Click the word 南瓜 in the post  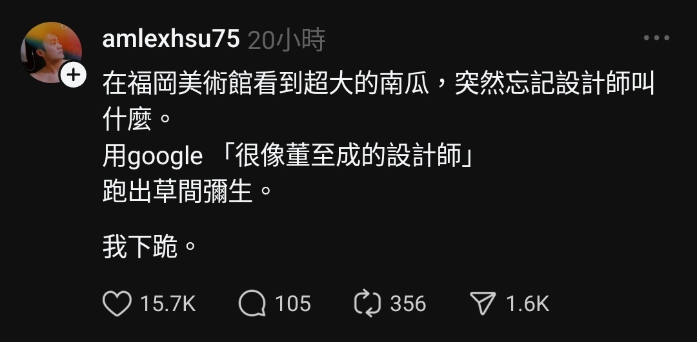404,83
